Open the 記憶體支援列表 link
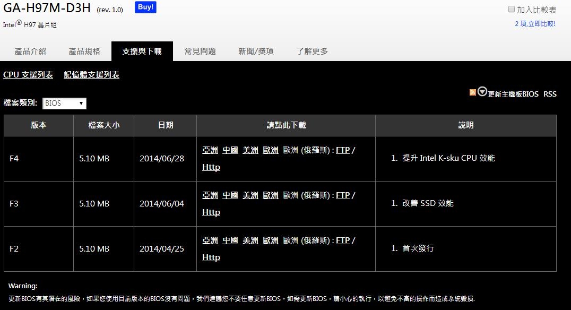This screenshot has width=571, height=310. coord(91,75)
